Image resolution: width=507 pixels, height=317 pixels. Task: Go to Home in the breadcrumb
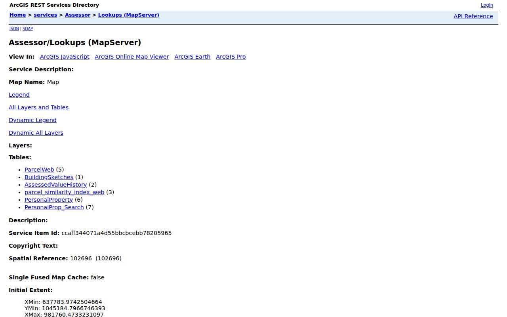click(x=18, y=15)
